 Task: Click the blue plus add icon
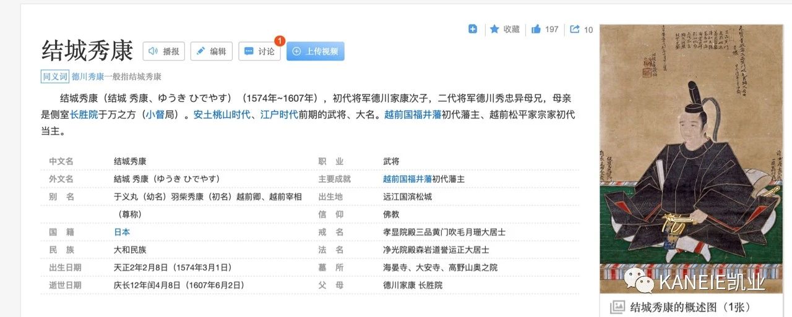pos(473,29)
